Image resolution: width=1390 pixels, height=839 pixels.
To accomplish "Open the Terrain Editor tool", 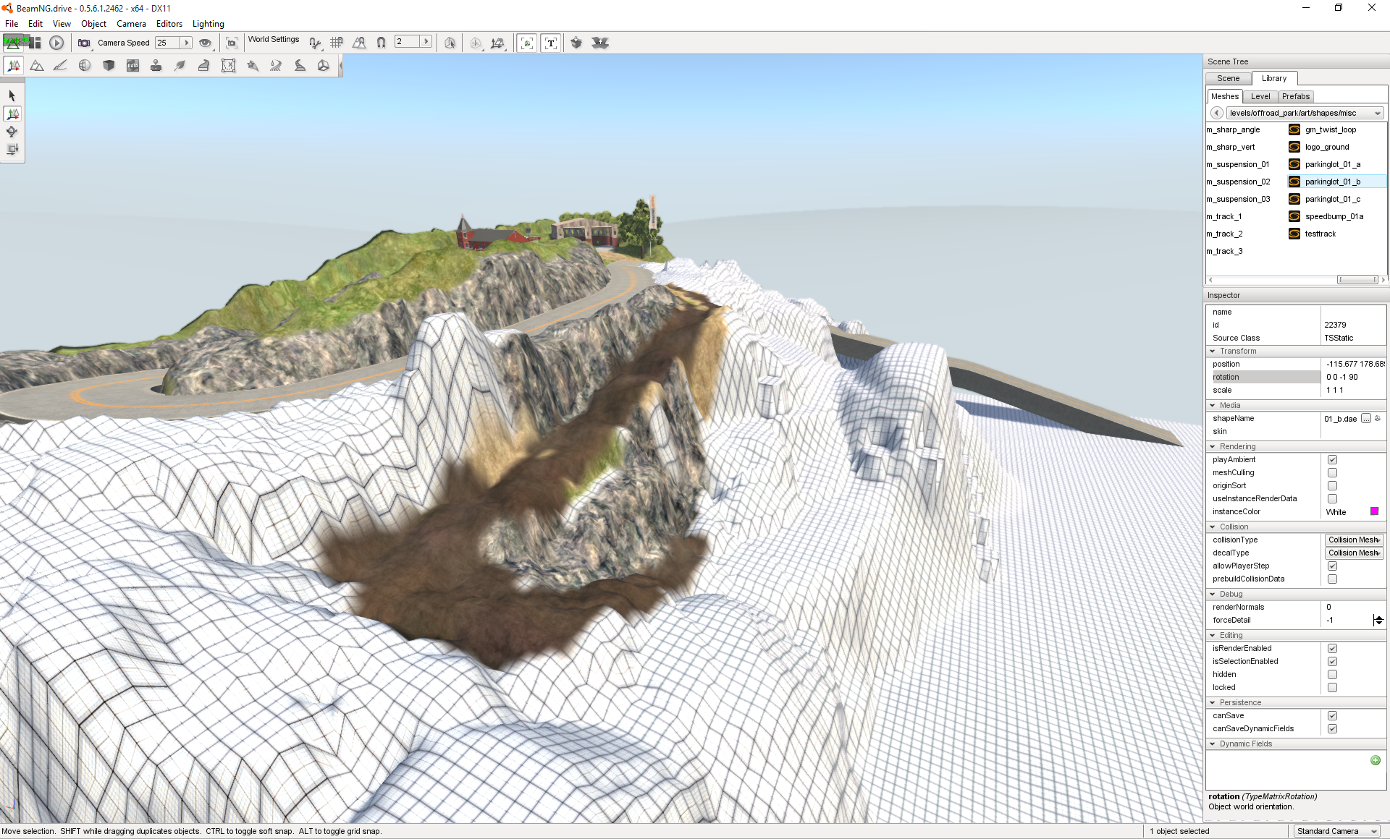I will (37, 66).
